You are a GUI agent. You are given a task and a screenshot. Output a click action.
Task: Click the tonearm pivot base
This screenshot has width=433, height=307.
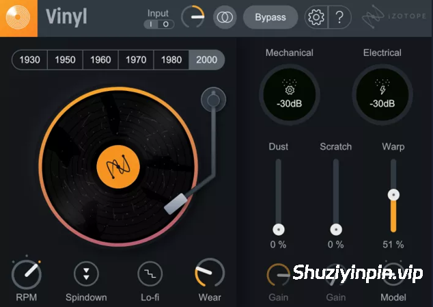coord(214,100)
